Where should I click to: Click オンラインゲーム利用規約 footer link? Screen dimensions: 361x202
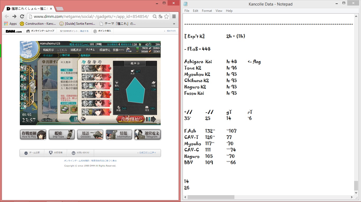[x=76, y=161]
